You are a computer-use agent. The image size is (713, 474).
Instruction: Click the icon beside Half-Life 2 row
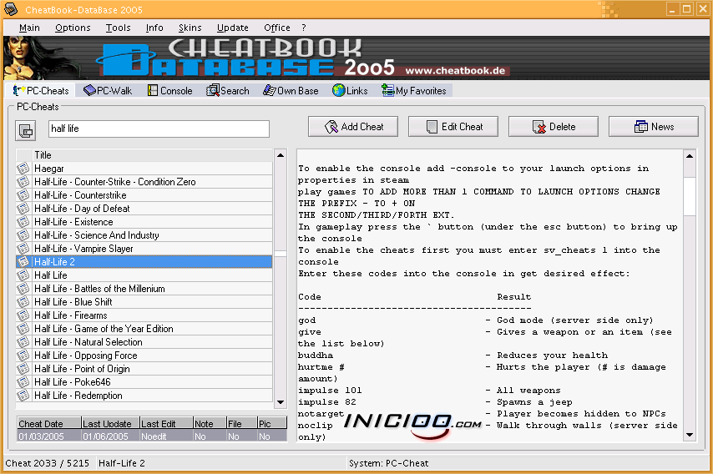click(x=23, y=262)
